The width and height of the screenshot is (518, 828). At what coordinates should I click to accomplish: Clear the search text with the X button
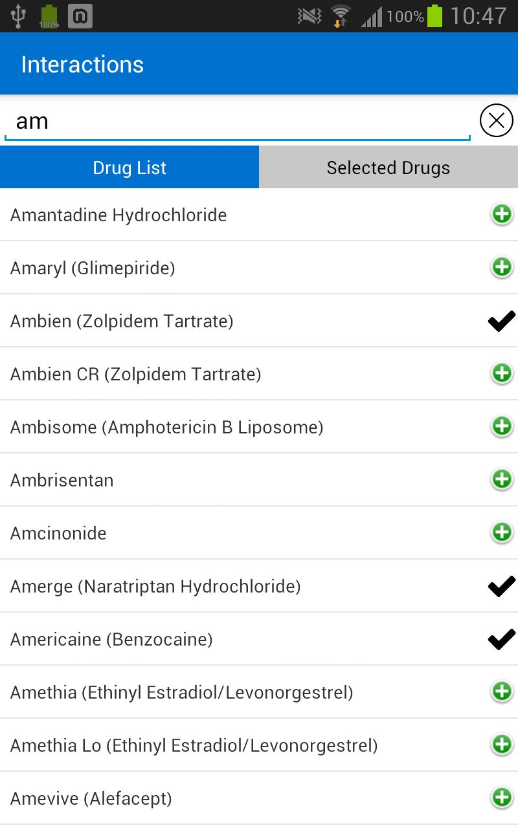(x=497, y=120)
